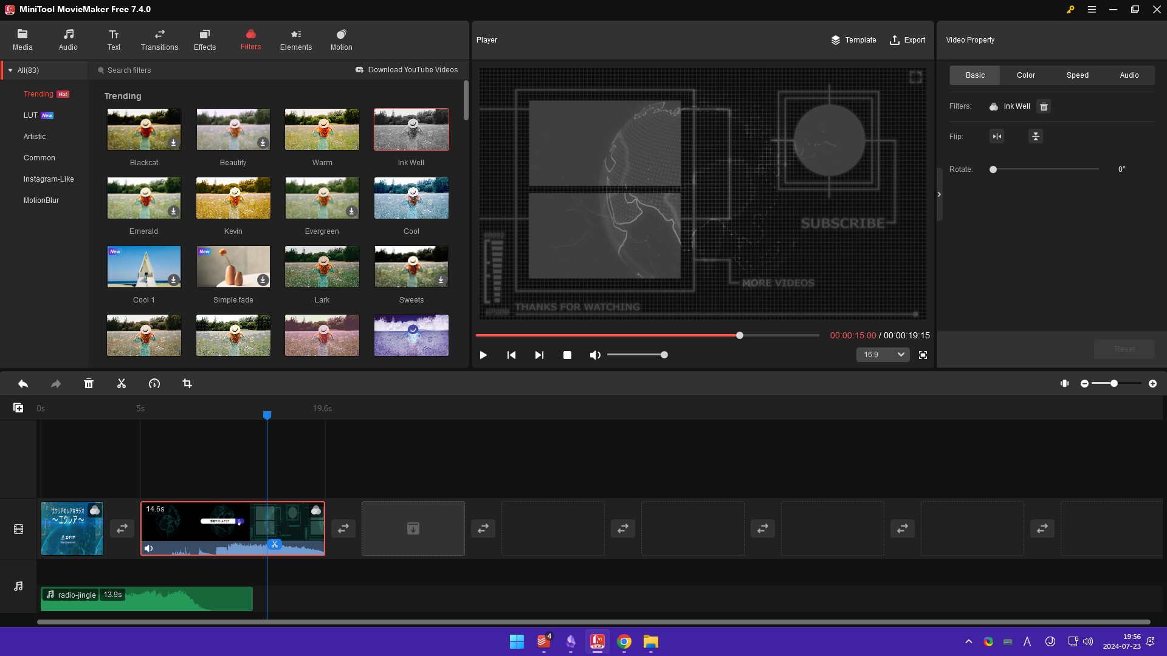Image resolution: width=1167 pixels, height=656 pixels.
Task: Flip the video horizontally
Action: 997,137
